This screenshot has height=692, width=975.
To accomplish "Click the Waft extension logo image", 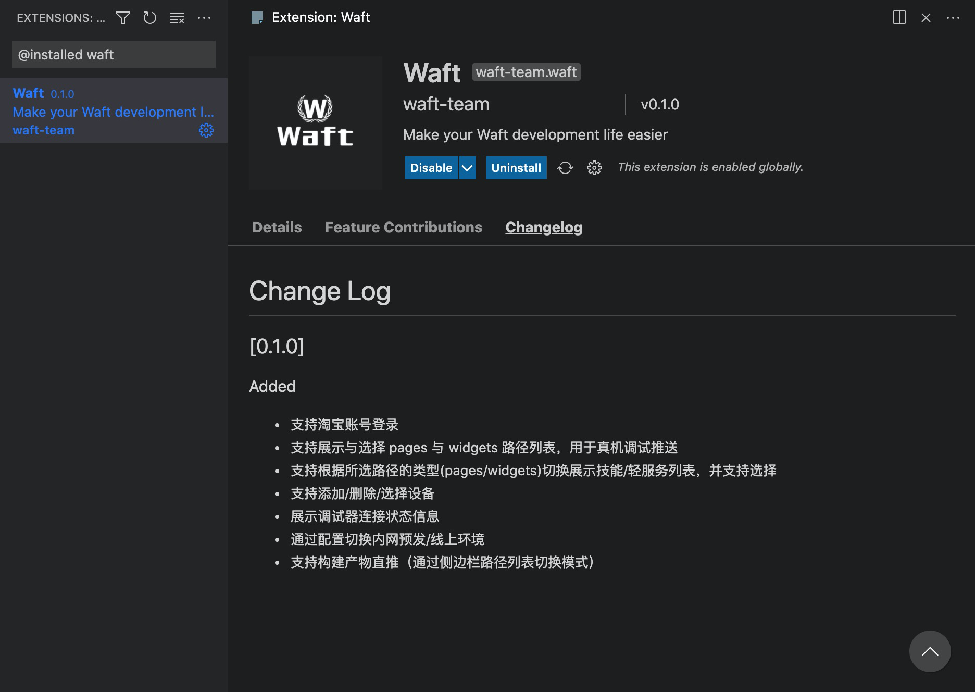I will 315,122.
